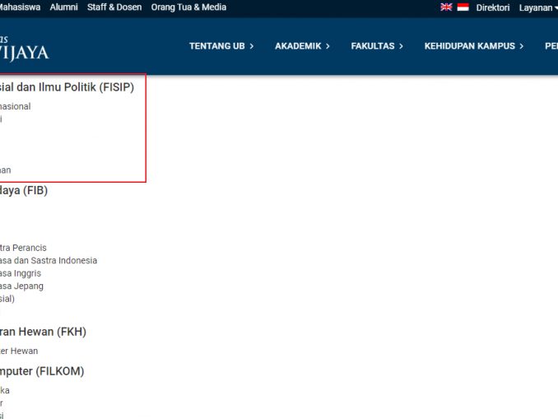Select the Sastra Perancis program

pos(23,248)
